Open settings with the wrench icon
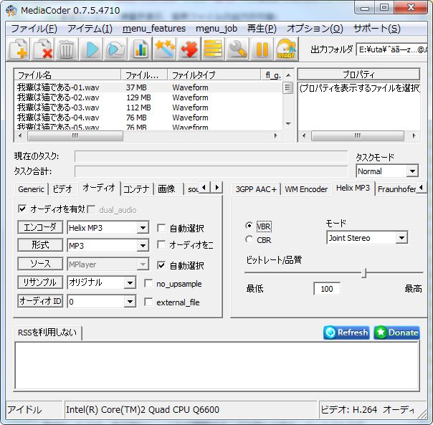 click(x=237, y=49)
